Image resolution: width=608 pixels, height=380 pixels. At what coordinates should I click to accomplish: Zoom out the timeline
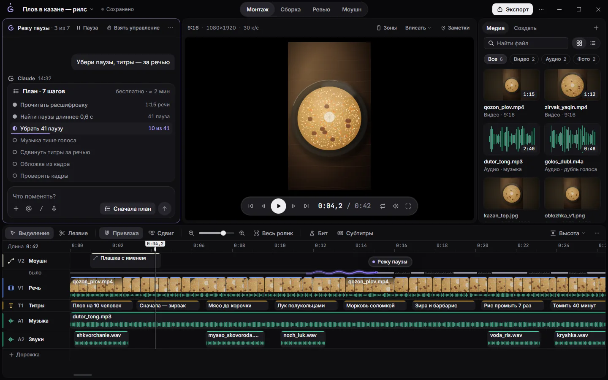click(x=191, y=233)
